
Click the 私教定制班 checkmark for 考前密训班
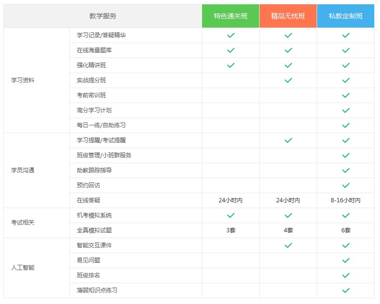coord(346,95)
